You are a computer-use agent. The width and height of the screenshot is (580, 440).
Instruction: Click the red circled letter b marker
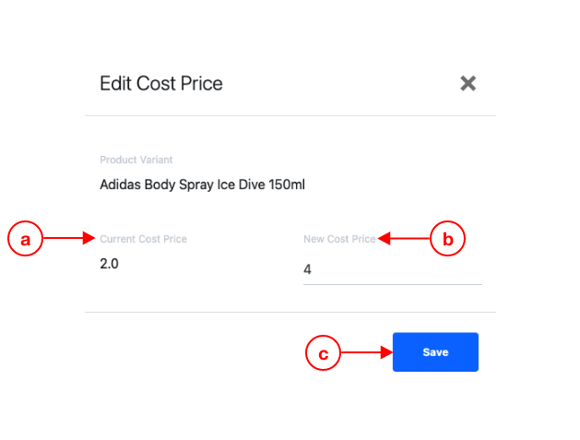pos(447,239)
